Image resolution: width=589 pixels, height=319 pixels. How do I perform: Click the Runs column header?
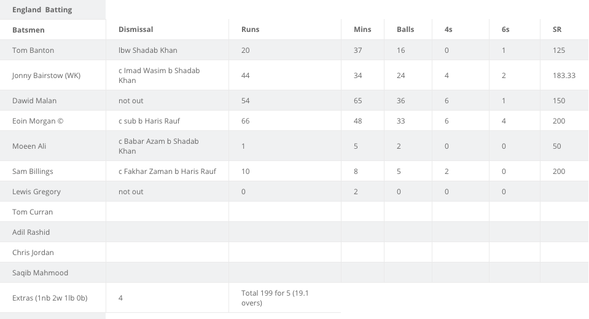click(x=250, y=30)
